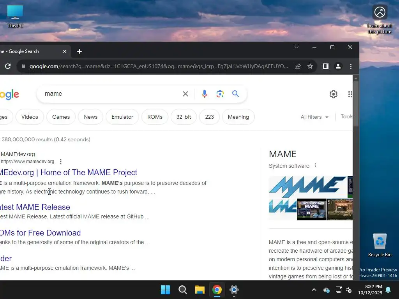Open more options beside System software
The width and height of the screenshot is (399, 299).
[x=315, y=165]
